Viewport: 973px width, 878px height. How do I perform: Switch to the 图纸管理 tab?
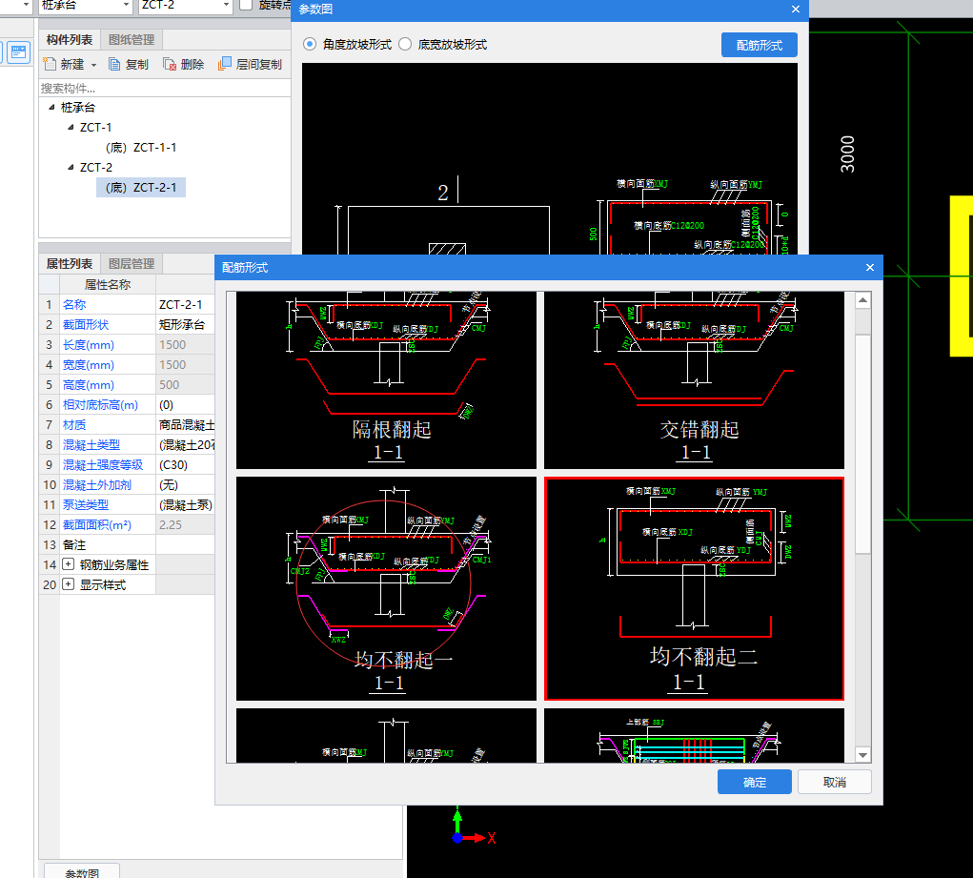132,40
